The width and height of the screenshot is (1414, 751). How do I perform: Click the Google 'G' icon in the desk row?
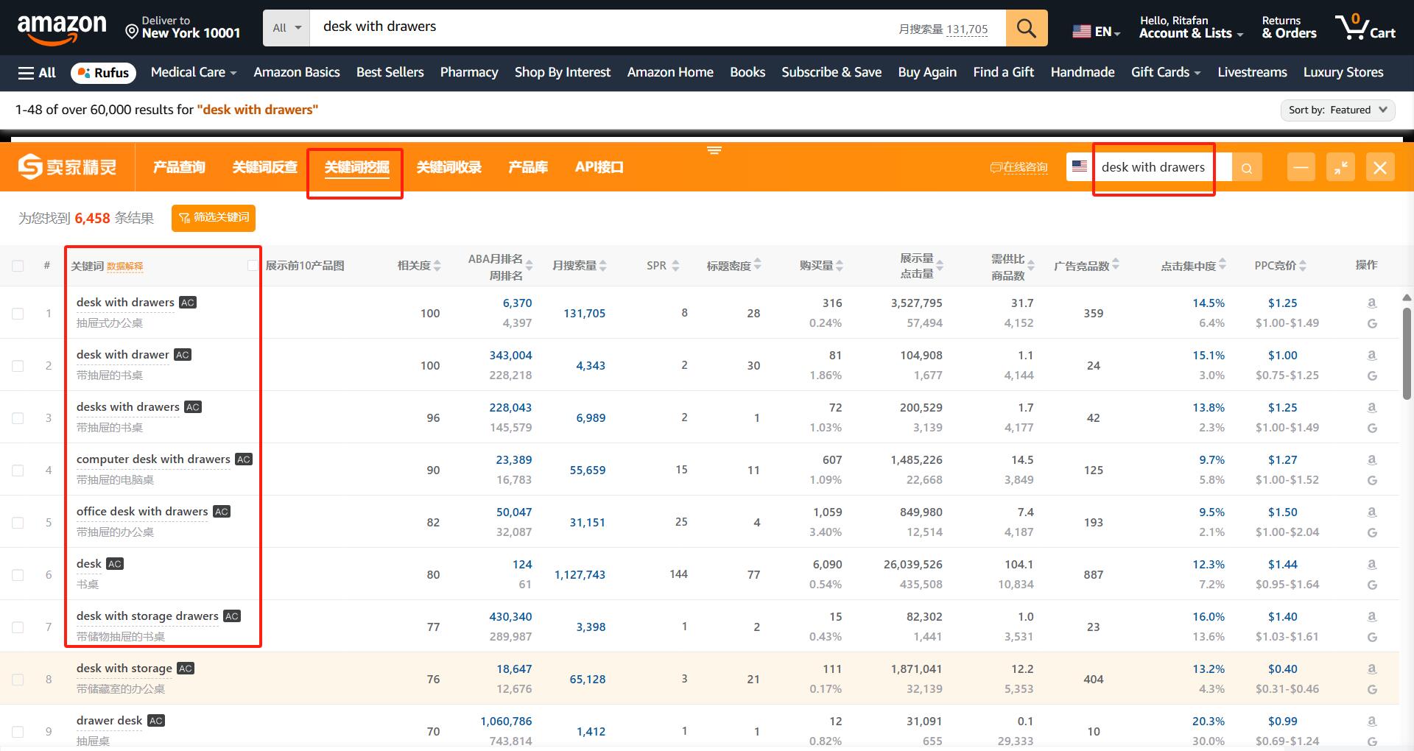(x=1372, y=585)
